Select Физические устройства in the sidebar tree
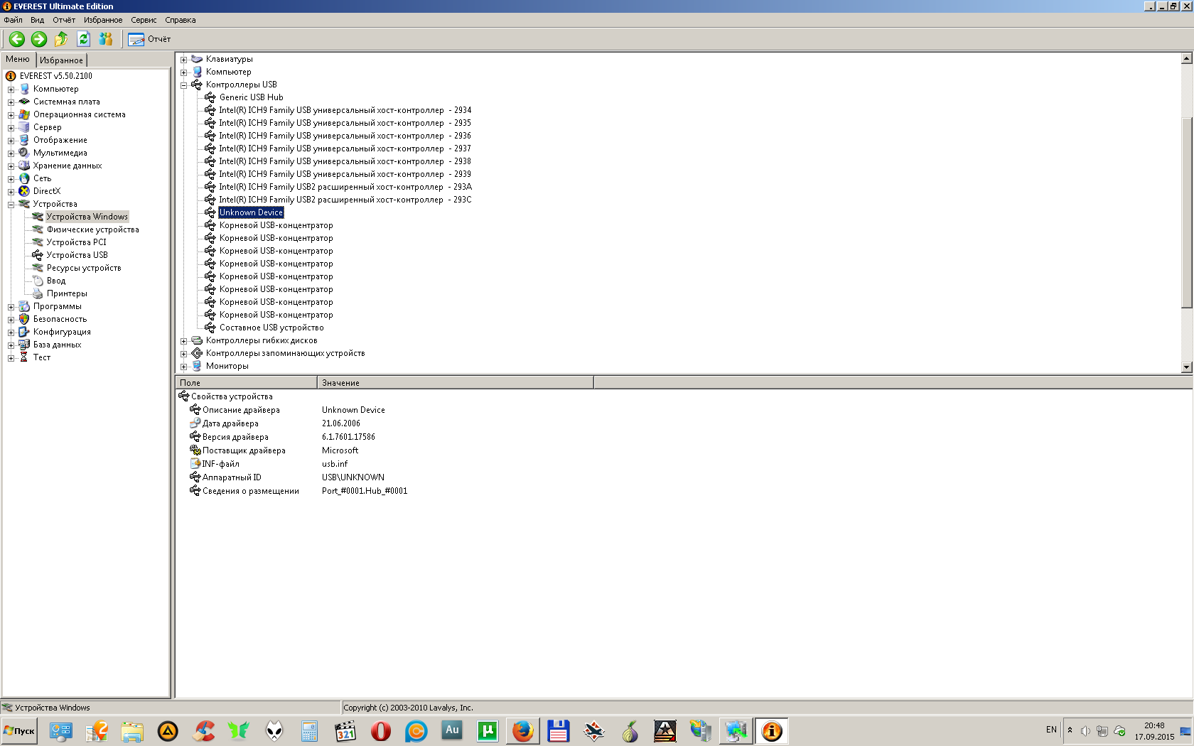Viewport: 1194px width, 746px height. click(93, 229)
